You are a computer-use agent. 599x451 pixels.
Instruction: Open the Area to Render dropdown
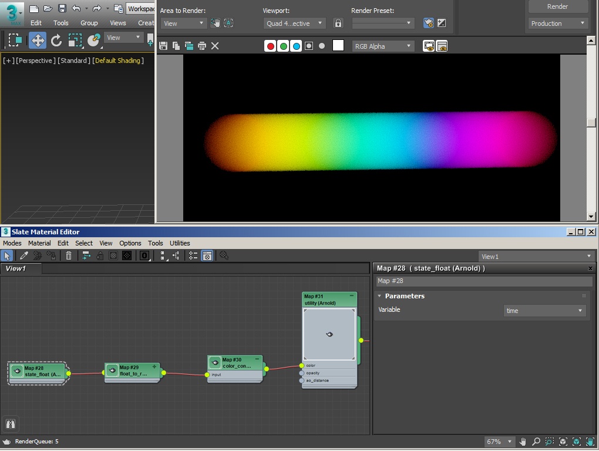184,23
